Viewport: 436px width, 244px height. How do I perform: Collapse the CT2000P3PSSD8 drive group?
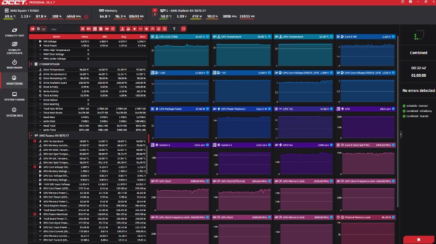tap(31, 64)
